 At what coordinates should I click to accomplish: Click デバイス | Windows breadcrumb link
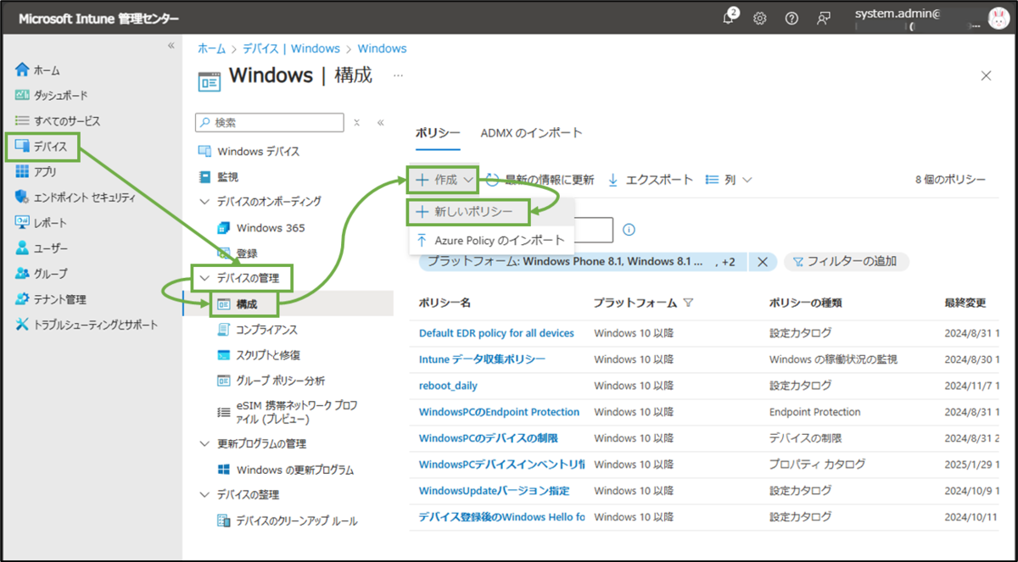291,48
